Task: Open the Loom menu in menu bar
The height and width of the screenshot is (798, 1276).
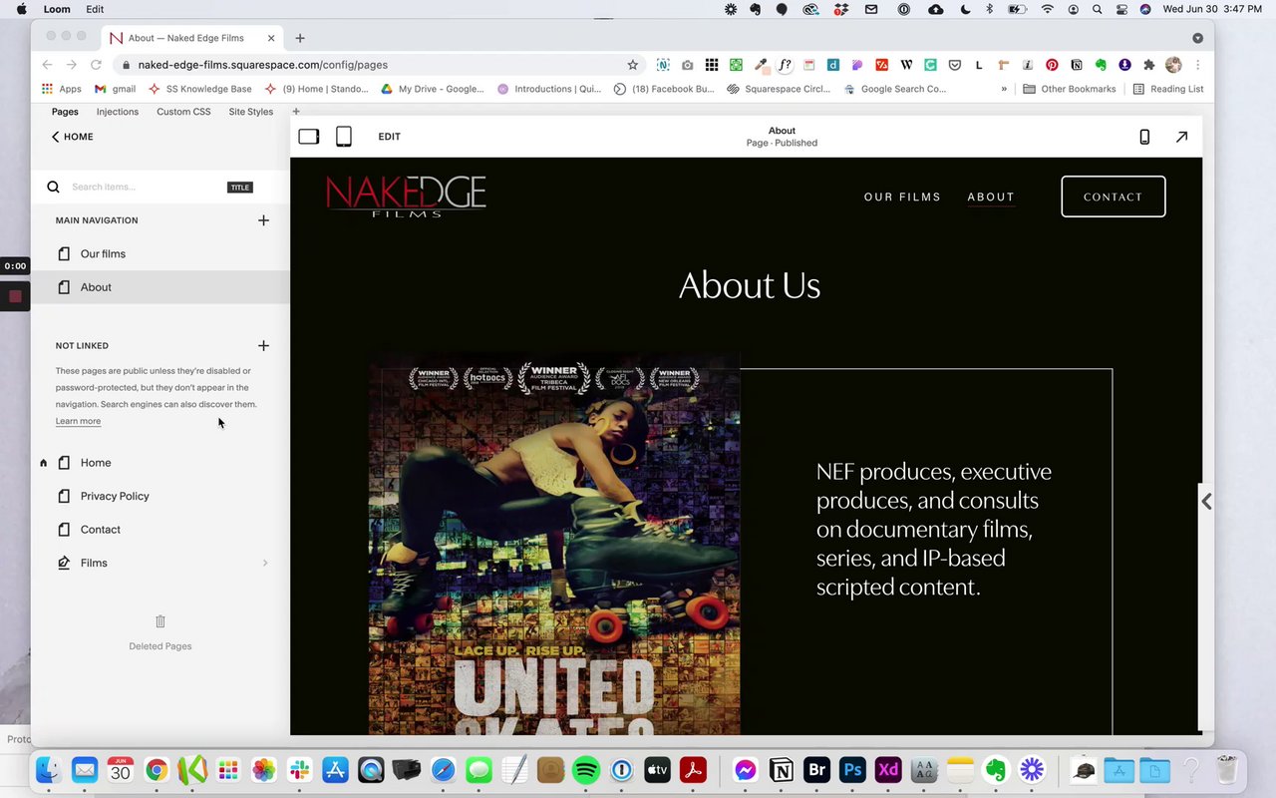Action: point(57,9)
